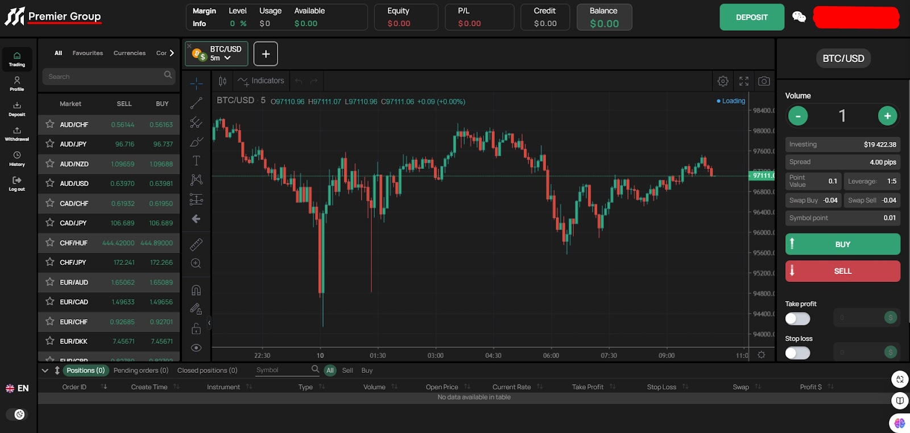910x433 pixels.
Task: Enable the Stop loss switch
Action: [x=797, y=353]
